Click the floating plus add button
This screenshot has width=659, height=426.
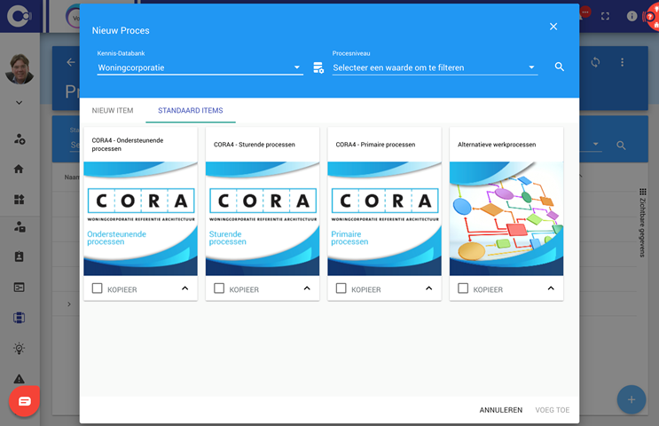click(x=632, y=399)
